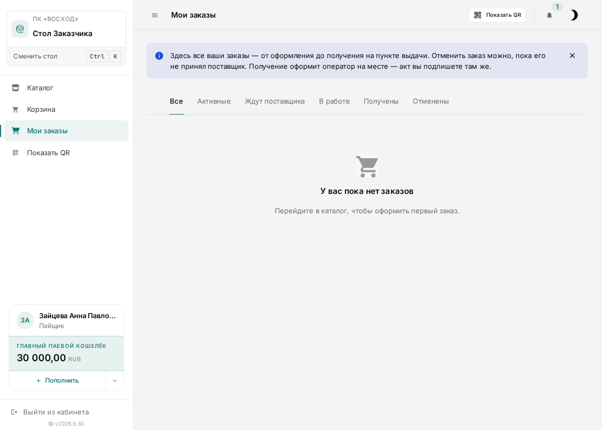This screenshot has width=602, height=430.
Task: Open Показать QR sidebar item
Action: [66, 153]
